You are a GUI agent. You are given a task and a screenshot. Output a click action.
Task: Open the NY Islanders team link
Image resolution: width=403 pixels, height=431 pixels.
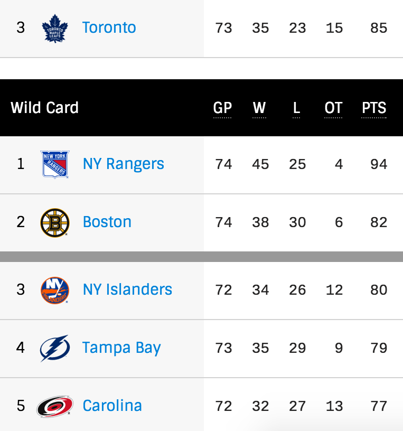(x=127, y=289)
